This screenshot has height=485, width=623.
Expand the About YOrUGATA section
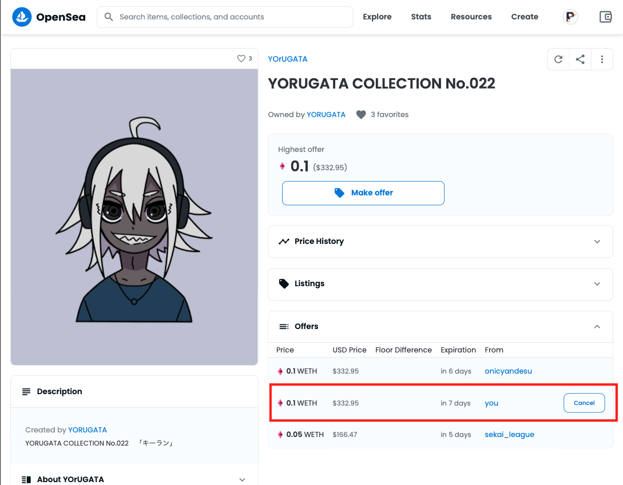pyautogui.click(x=134, y=479)
